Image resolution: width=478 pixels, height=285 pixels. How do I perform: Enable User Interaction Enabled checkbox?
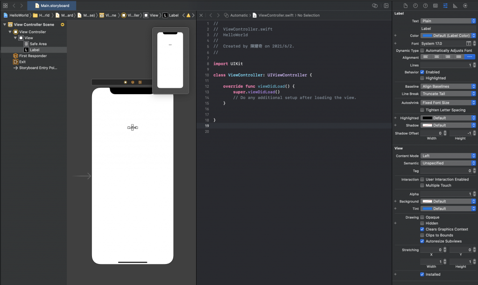(x=422, y=179)
